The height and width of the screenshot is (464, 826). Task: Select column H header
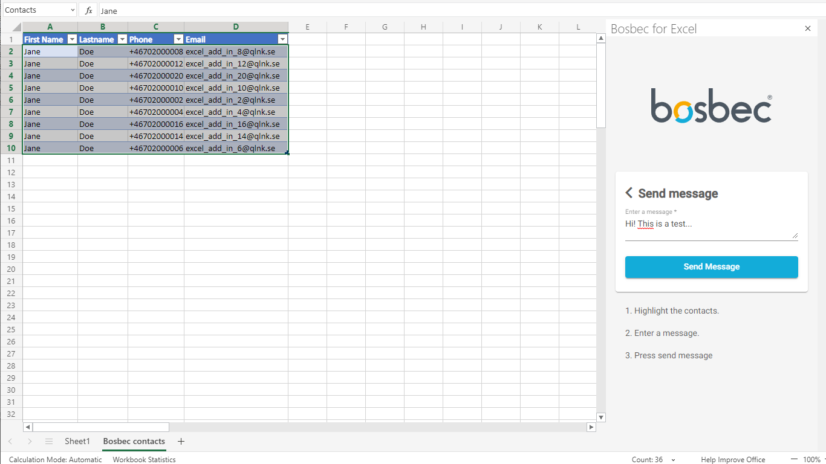pos(423,27)
